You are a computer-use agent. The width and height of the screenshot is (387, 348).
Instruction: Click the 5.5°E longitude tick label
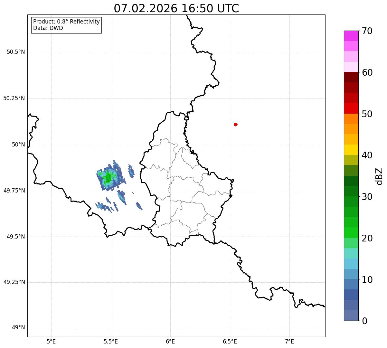pyautogui.click(x=111, y=342)
